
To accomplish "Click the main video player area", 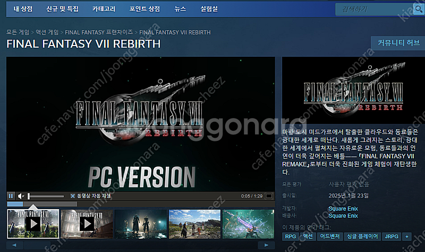I will 141,124.
